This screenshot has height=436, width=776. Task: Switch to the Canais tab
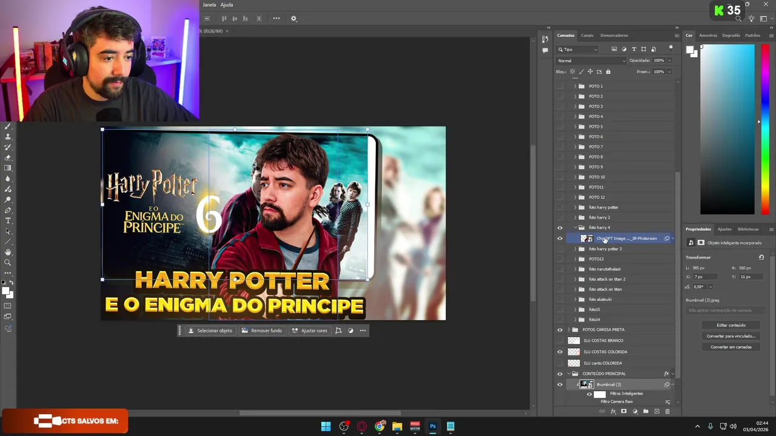tap(587, 35)
